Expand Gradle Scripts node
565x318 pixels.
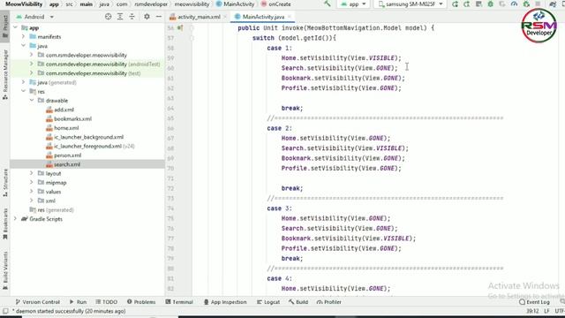[x=15, y=219]
